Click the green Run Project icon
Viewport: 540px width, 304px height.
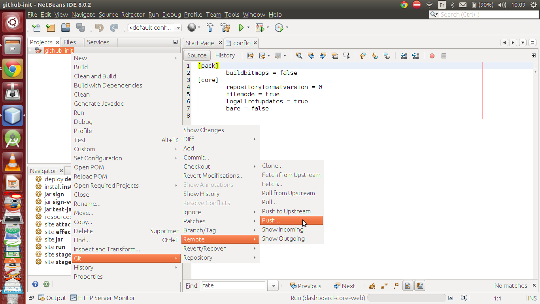click(241, 28)
